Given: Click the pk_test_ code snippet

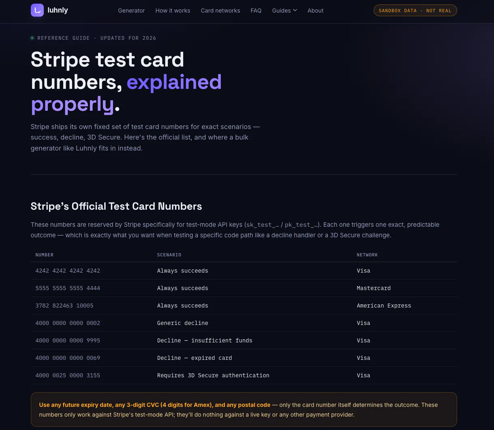Looking at the screenshot, I should pyautogui.click(x=301, y=225).
